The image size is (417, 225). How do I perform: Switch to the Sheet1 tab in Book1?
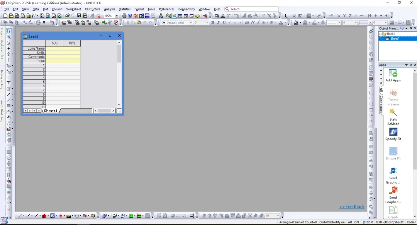coord(51,111)
